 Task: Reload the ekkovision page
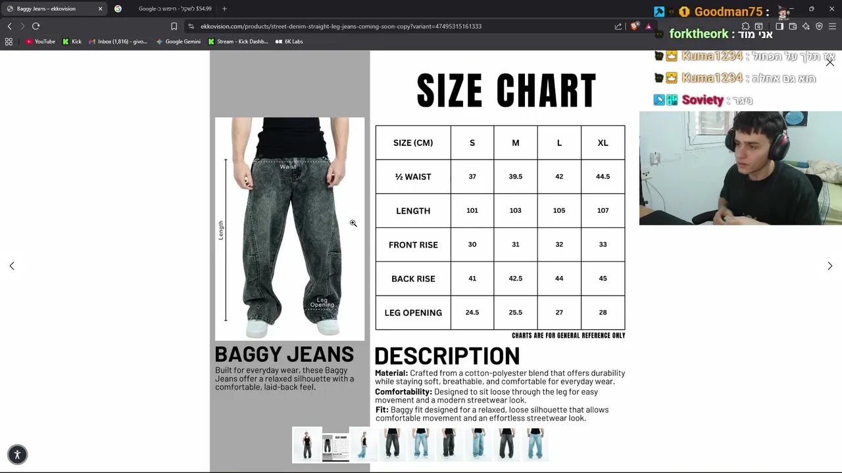pyautogui.click(x=36, y=26)
